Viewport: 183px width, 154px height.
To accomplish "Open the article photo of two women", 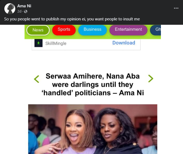I will (x=93, y=129).
